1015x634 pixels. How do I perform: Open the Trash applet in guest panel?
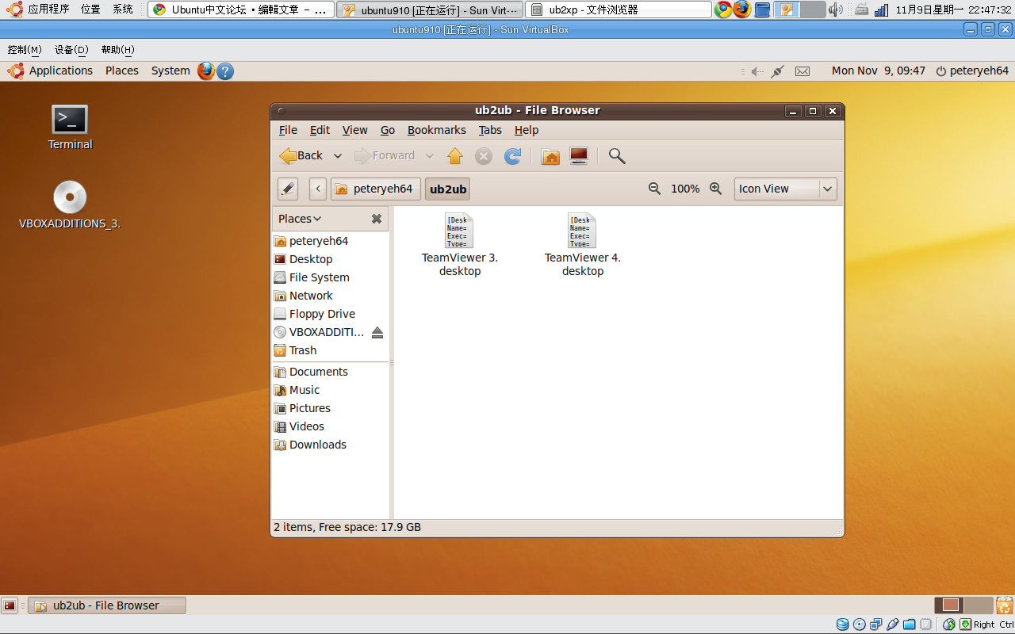(x=1005, y=605)
